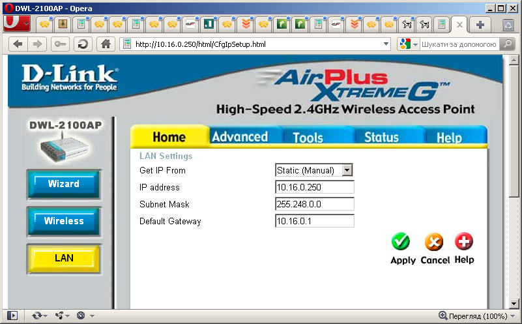Image resolution: width=522 pixels, height=324 pixels.
Task: Click the Opera Turbo icon in the status bar
Action: pos(81,316)
